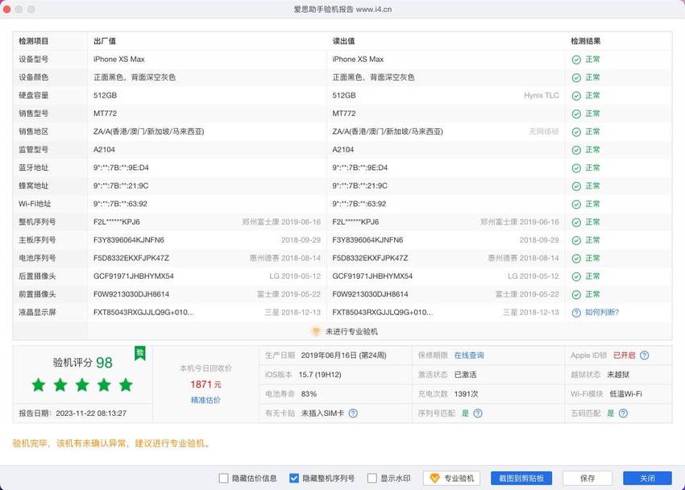The height and width of the screenshot is (490, 685).
Task: Click the 报告日期 2023-11-22 08:13:27 text
Action: tap(73, 413)
